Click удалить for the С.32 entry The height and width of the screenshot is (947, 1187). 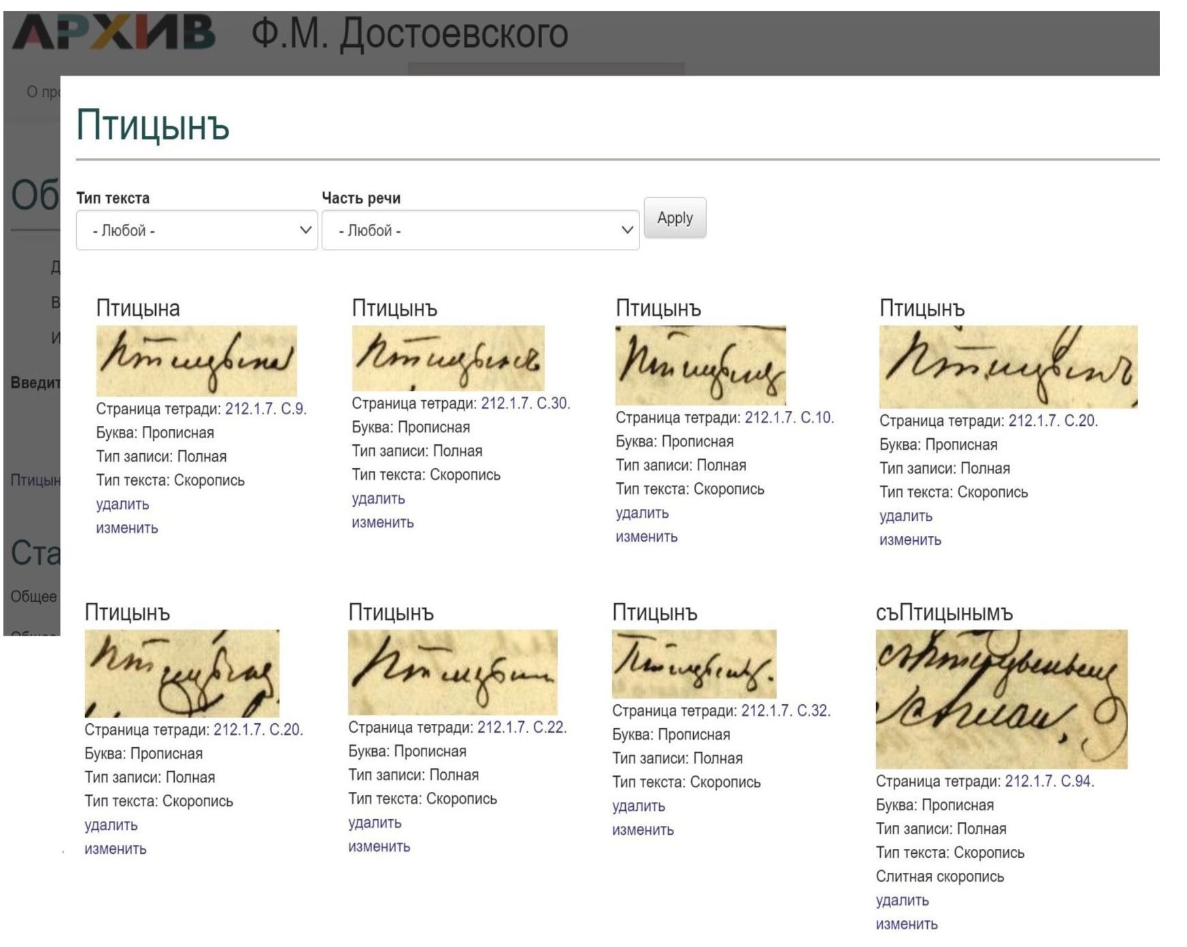pos(639,806)
